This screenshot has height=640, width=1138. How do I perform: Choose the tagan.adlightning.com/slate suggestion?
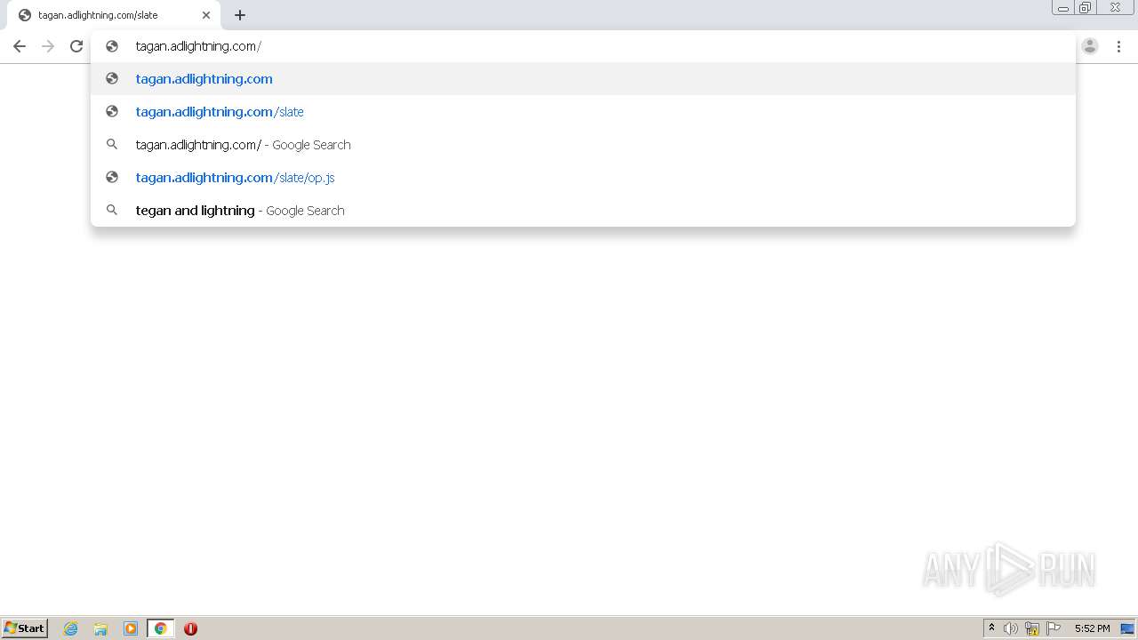pyautogui.click(x=583, y=112)
